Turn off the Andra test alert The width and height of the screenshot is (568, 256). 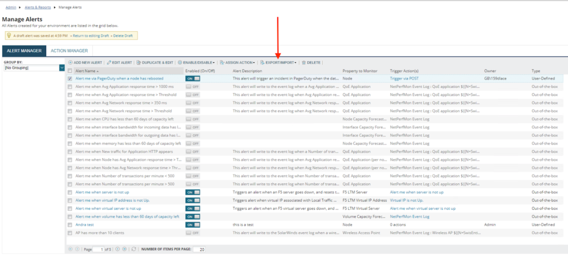(192, 224)
